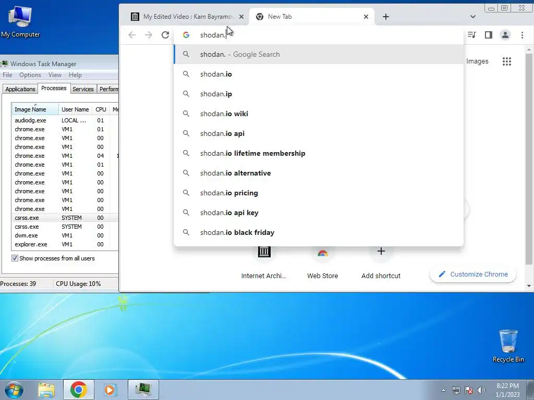The image size is (534, 400).
Task: Sort processes by User Name column
Action: [x=75, y=109]
